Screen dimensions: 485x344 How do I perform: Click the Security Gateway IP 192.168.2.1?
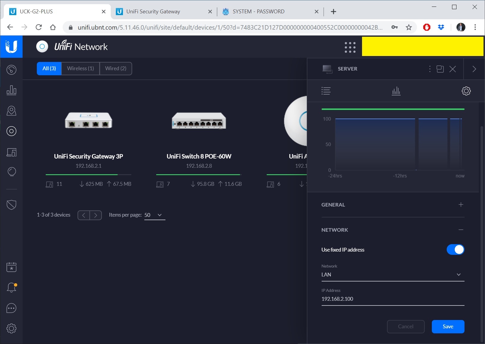[x=89, y=166]
